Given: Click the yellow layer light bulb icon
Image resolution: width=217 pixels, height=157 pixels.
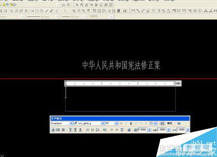Looking at the screenshot, I should [x=1, y=5].
